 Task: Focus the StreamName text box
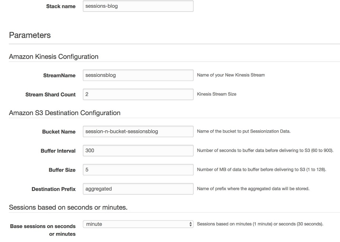[x=137, y=75]
